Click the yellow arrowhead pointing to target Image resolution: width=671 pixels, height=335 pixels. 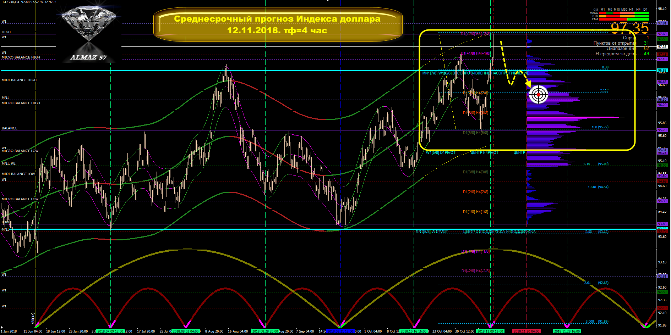[x=528, y=84]
